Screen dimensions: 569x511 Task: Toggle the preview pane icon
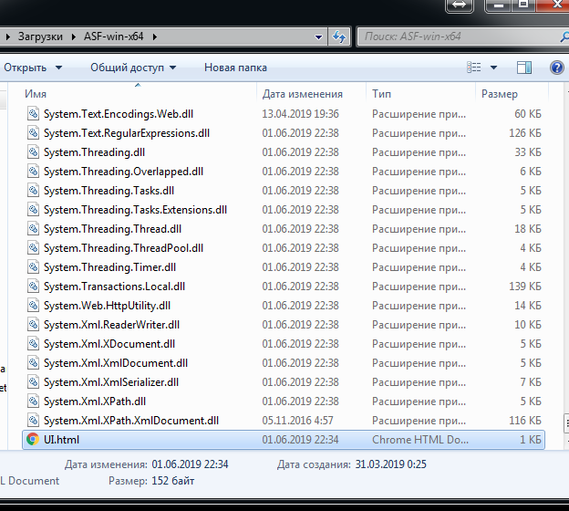click(x=524, y=68)
